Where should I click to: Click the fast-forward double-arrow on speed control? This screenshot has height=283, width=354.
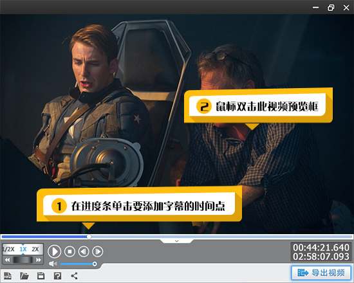coord(39,260)
